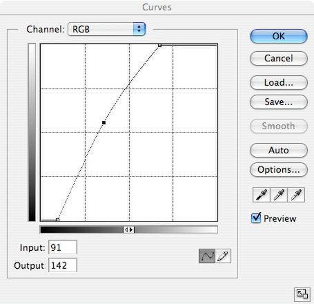Click the Auto button

[x=279, y=151]
